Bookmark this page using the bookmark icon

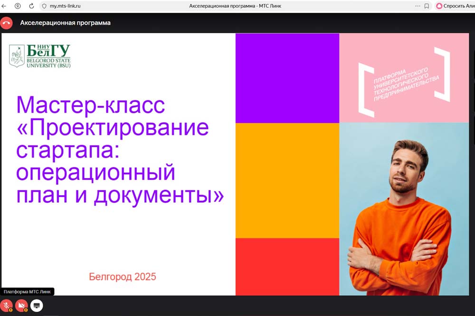click(x=427, y=6)
